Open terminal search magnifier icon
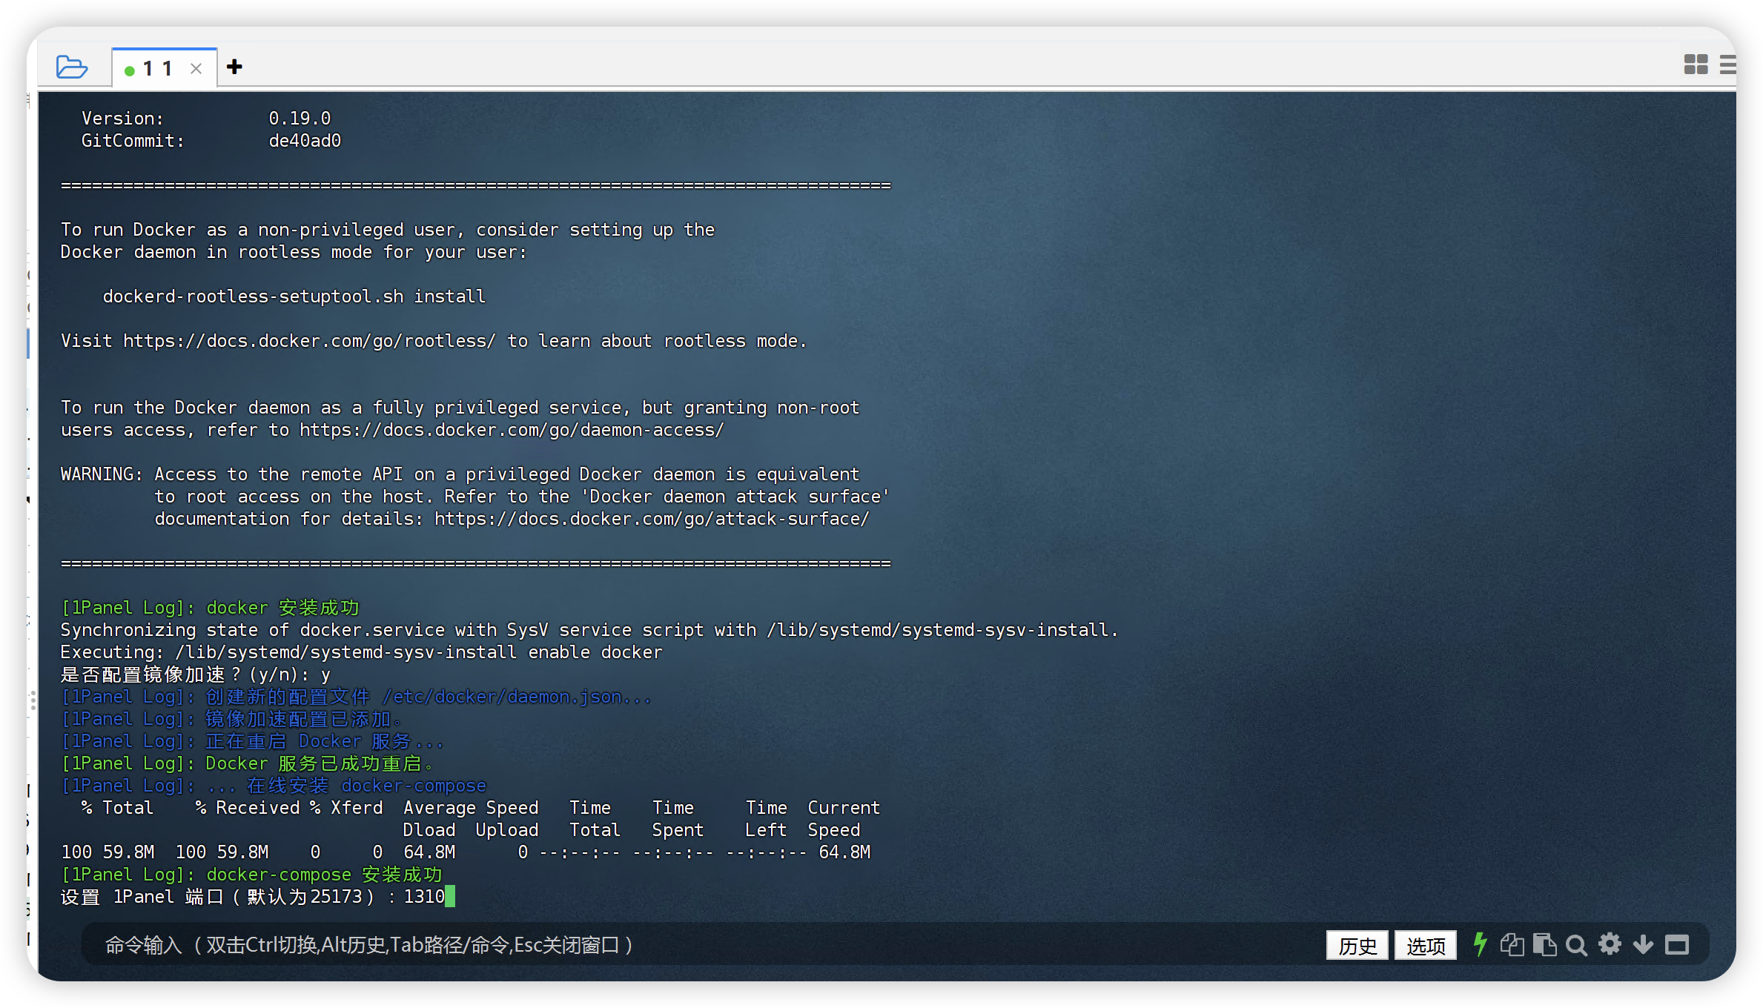This screenshot has width=1763, height=1008. pyautogui.click(x=1576, y=945)
